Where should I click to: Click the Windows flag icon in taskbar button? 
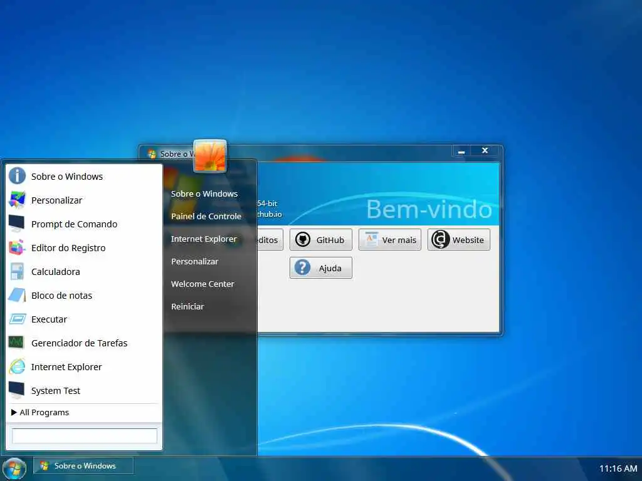point(45,465)
